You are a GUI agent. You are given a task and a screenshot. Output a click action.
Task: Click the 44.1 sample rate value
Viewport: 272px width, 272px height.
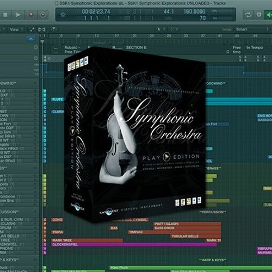(x=169, y=12)
